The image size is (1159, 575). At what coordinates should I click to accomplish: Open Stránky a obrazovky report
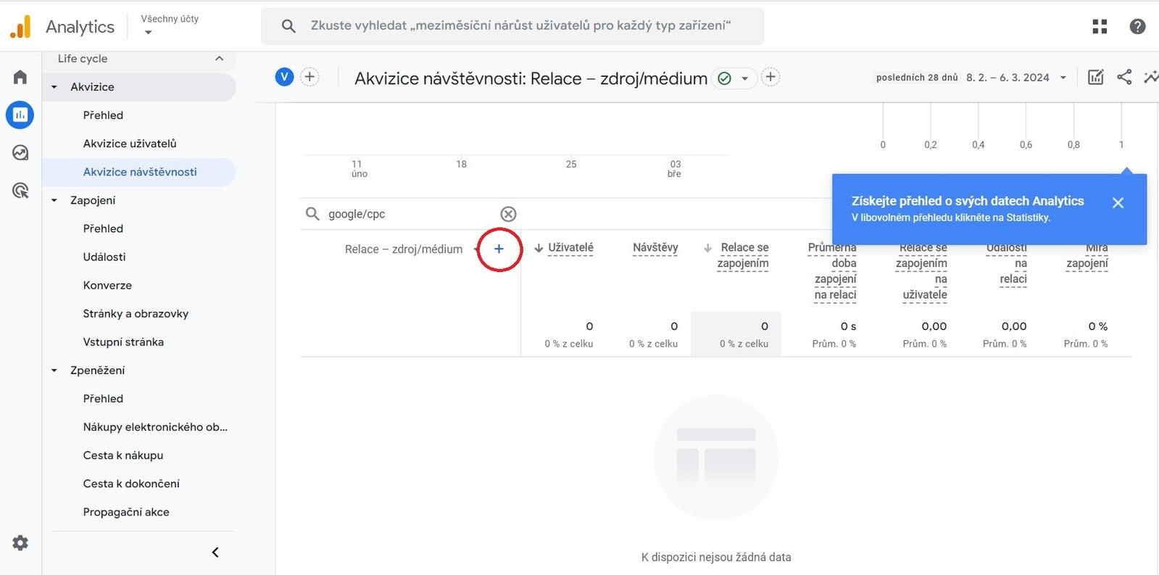coord(136,314)
